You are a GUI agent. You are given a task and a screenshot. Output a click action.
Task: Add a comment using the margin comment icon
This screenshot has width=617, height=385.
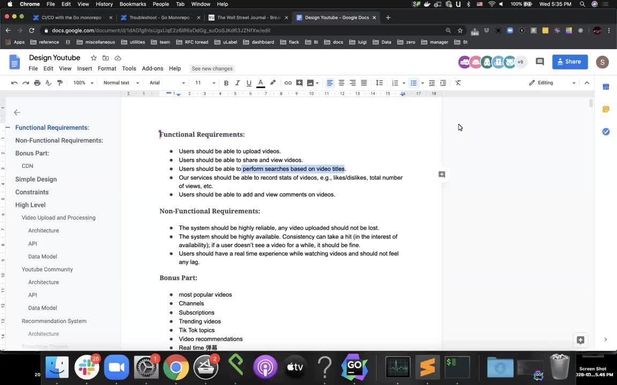[x=442, y=174]
